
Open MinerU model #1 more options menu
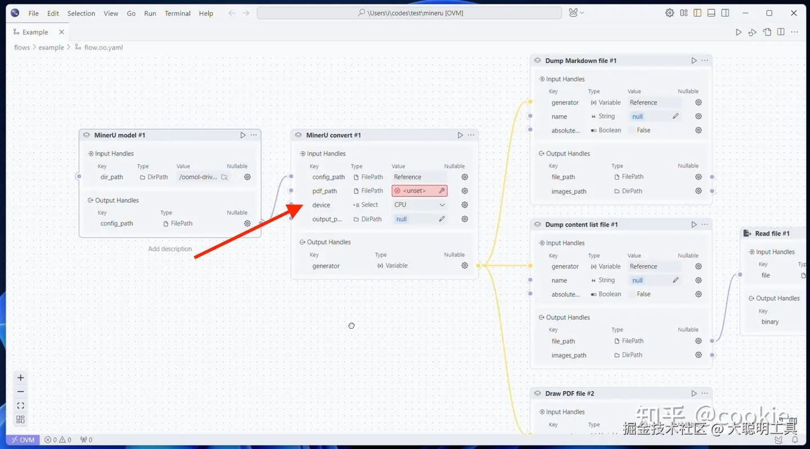[x=254, y=135]
